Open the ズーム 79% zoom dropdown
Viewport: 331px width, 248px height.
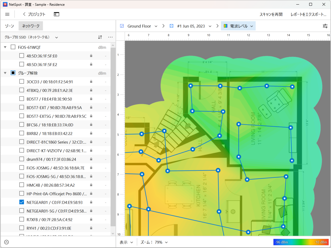(x=153, y=242)
